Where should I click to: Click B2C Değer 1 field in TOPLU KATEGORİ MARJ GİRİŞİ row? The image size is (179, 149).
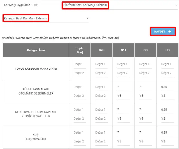(101, 64)
